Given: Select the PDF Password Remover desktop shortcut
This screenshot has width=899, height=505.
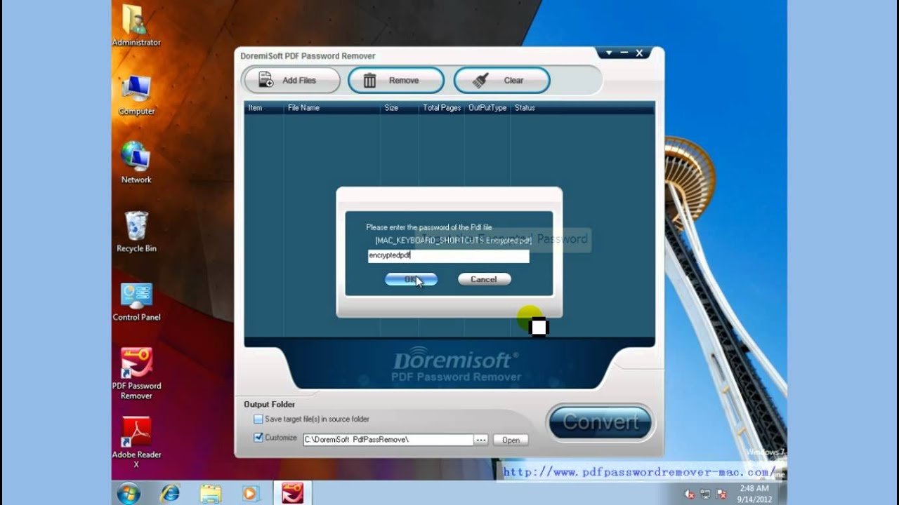Looking at the screenshot, I should [x=136, y=374].
